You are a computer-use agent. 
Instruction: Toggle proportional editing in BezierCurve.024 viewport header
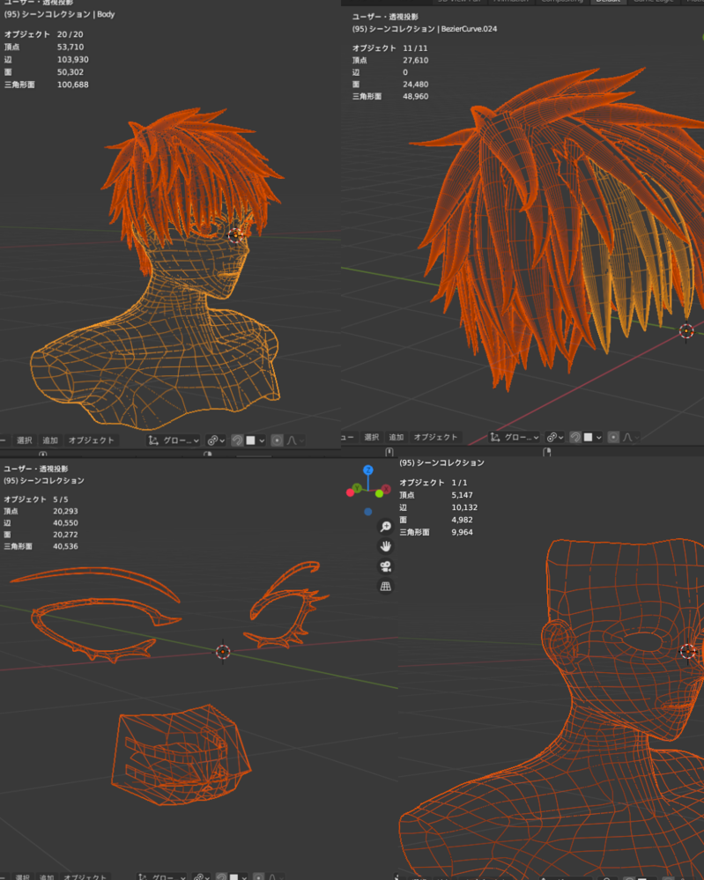tap(613, 437)
